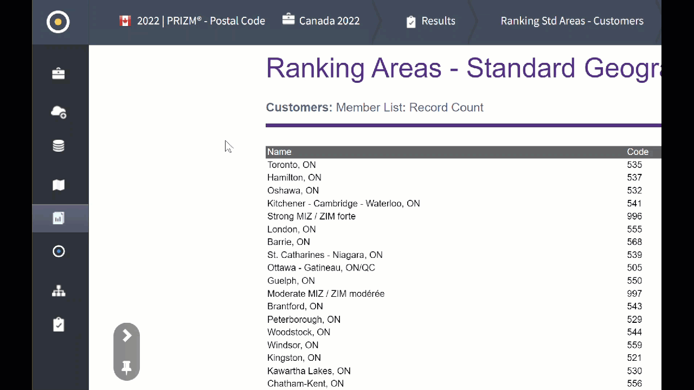The width and height of the screenshot is (694, 390).
Task: Select the Kawartha Lakes, ON row
Action: coord(464,371)
